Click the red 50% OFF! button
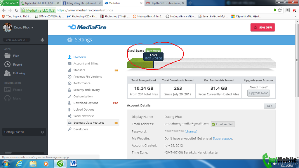Screen dimensions: 299x168 tap(263, 27)
